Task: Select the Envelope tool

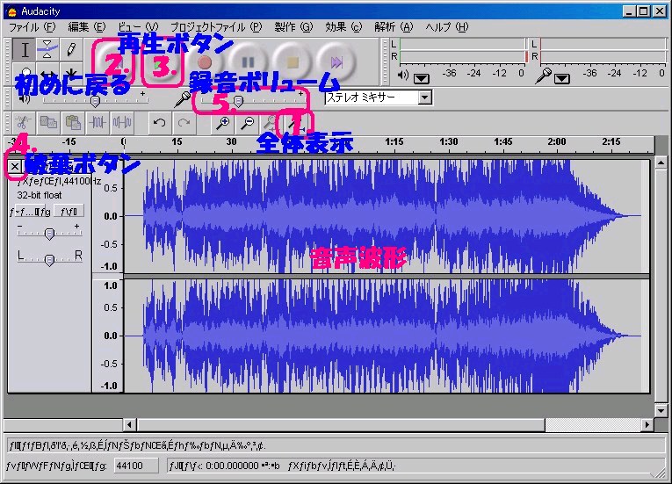Action: (x=47, y=50)
